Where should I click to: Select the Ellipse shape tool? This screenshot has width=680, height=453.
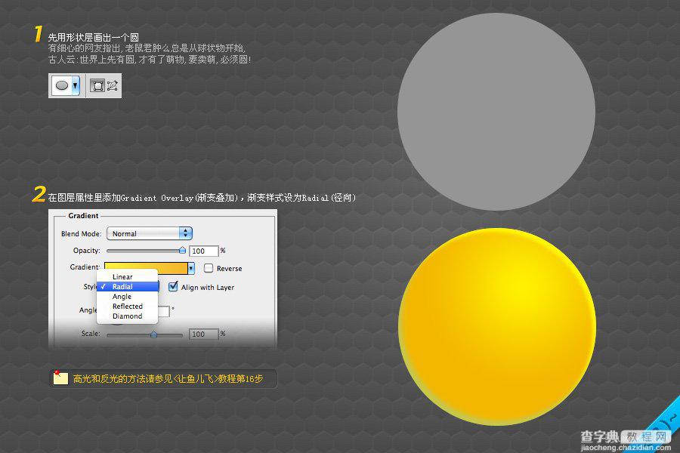click(x=63, y=85)
